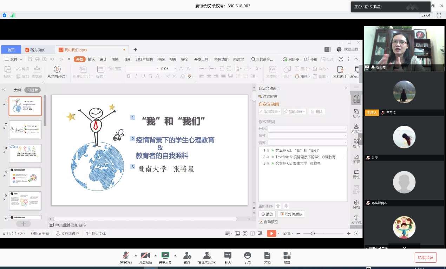This screenshot has height=269, width=446.
Task: Click the 结束会议 end meeting button
Action: [x=426, y=257]
